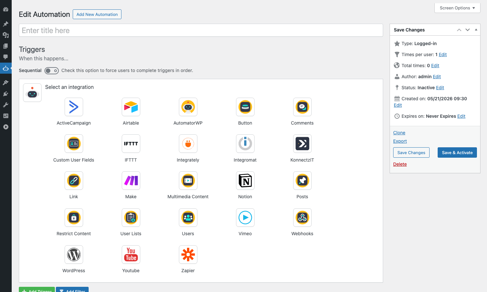Pick the Posts integration icon
The height and width of the screenshot is (292, 487).
[x=302, y=180]
